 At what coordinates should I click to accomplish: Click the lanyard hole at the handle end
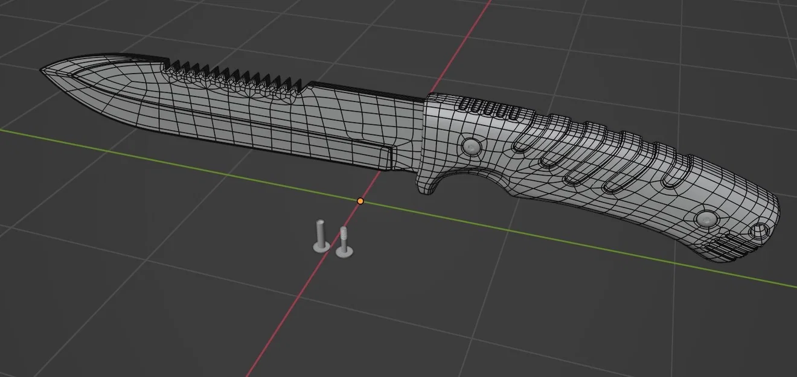pyautogui.click(x=758, y=232)
